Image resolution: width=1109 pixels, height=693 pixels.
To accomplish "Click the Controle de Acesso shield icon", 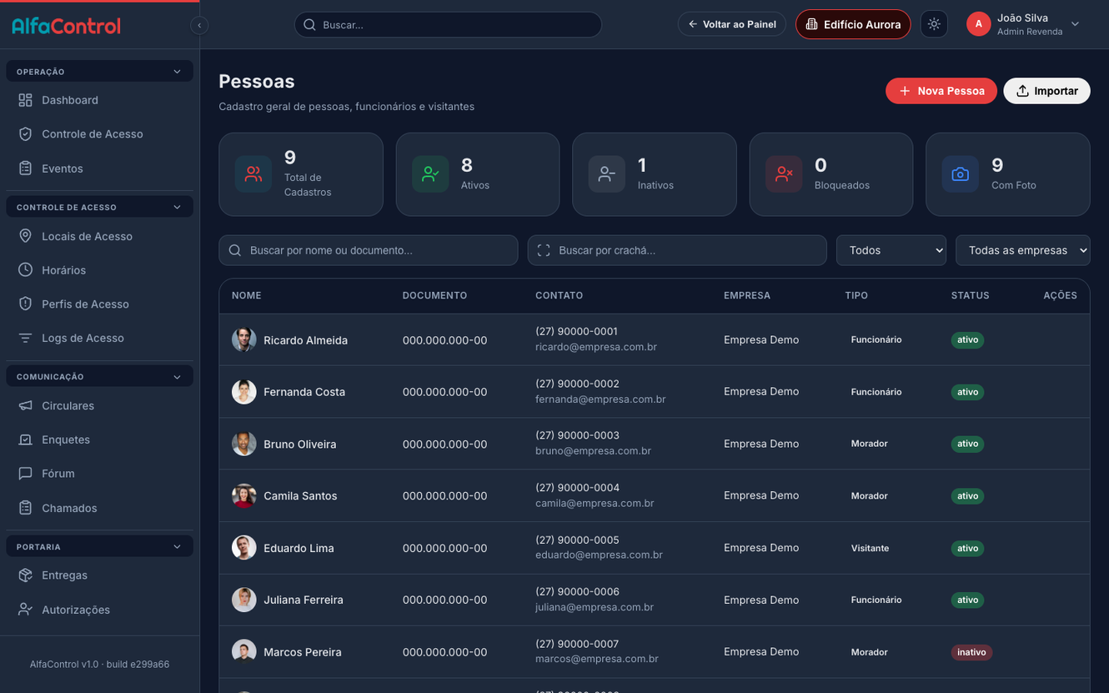I will 26,134.
